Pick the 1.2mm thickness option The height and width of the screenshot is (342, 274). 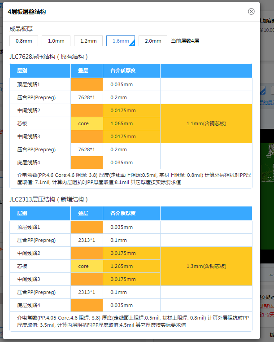[x=88, y=41]
